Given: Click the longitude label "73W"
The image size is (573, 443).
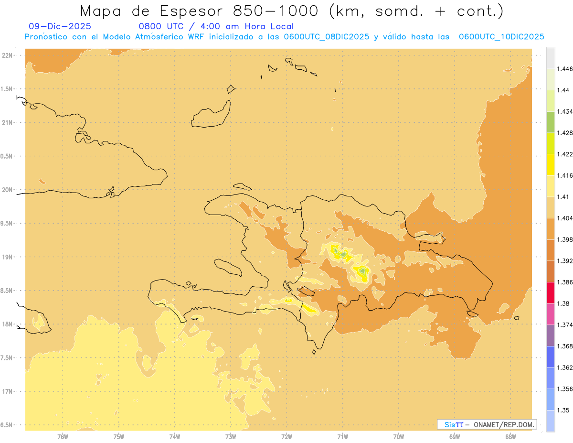Looking at the screenshot, I should [231, 436].
